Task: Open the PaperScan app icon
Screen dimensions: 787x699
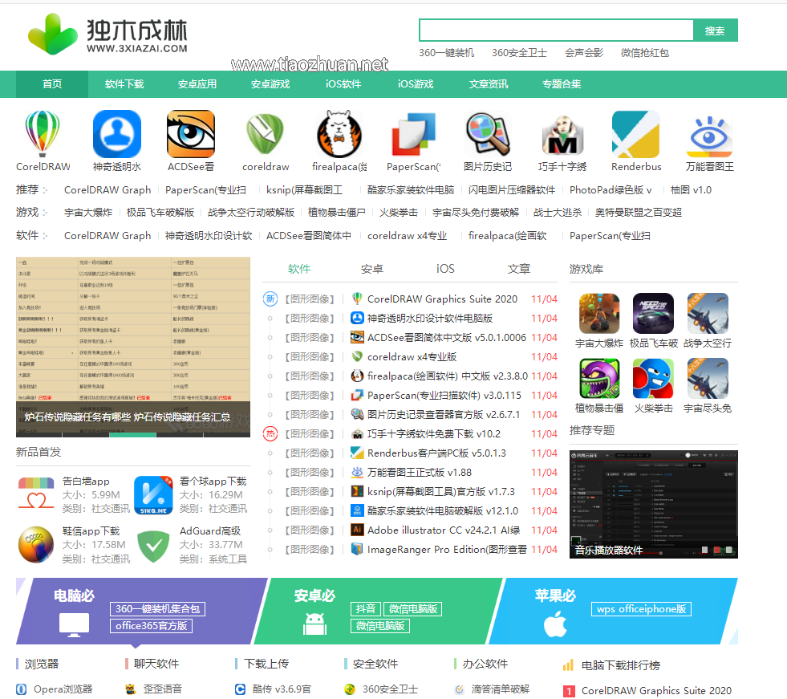Action: (414, 134)
